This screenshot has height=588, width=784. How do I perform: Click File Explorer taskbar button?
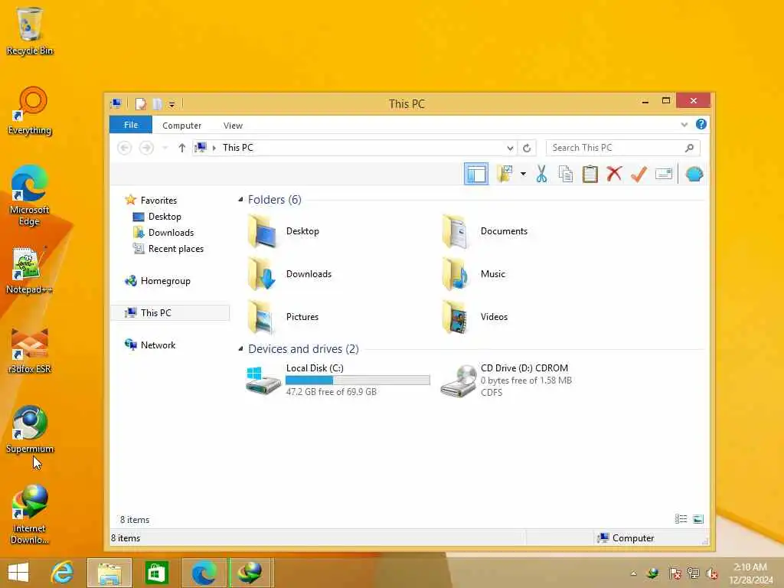109,573
